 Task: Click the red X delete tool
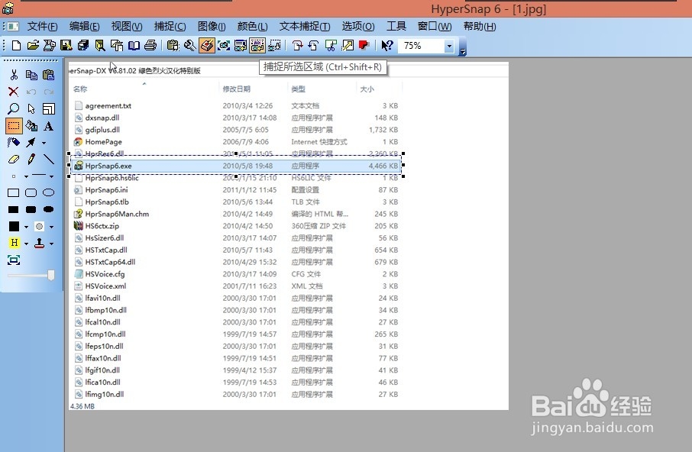tap(14, 92)
